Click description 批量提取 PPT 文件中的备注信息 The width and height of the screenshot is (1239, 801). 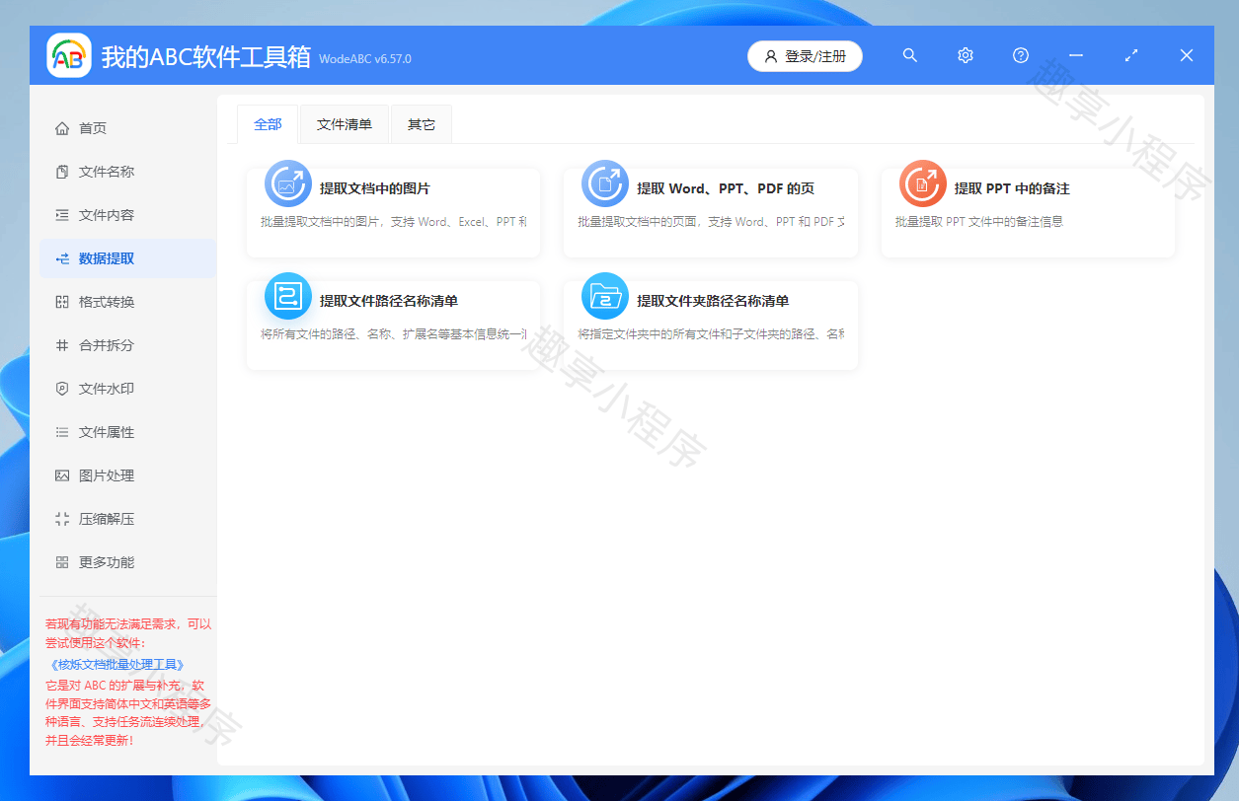coord(979,222)
